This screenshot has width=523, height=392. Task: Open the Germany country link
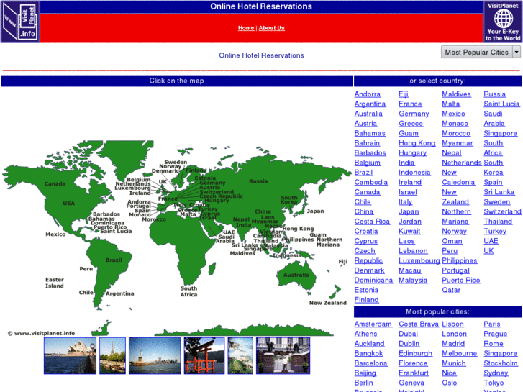tap(414, 114)
